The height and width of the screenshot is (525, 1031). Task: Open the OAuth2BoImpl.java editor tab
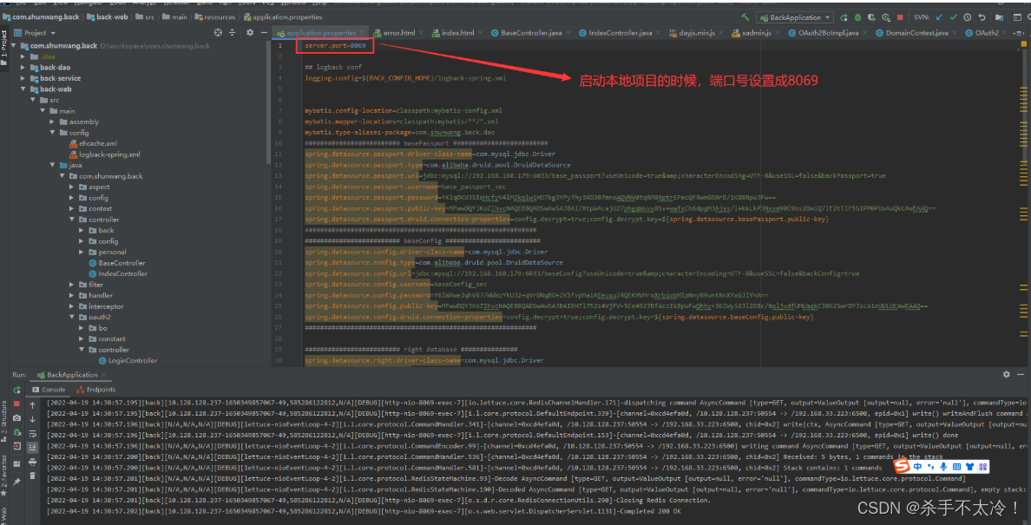(x=828, y=33)
